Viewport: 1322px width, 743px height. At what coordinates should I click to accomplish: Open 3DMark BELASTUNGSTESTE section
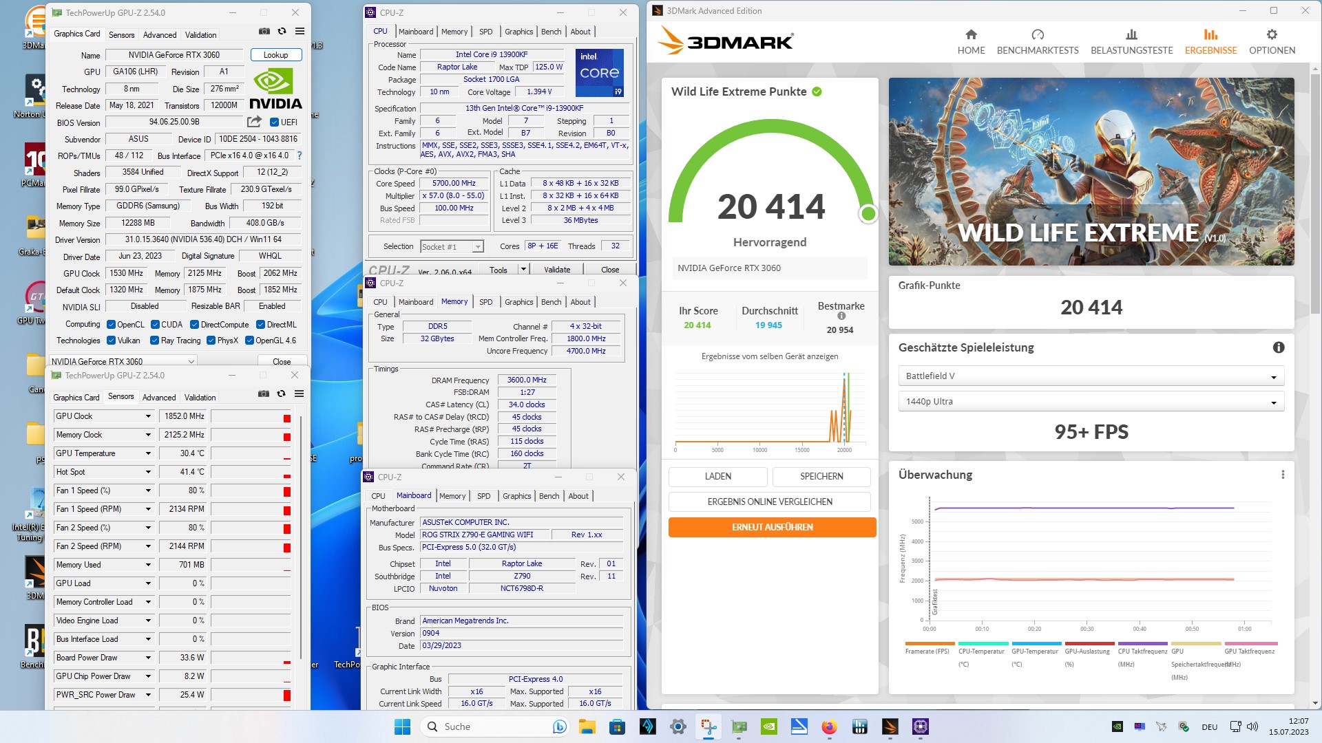point(1131,42)
